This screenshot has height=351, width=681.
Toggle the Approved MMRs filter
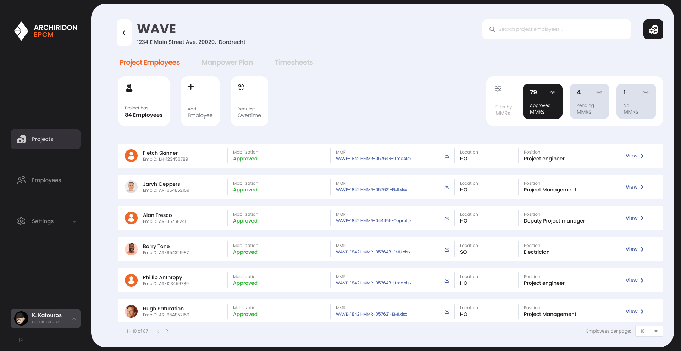coord(543,101)
